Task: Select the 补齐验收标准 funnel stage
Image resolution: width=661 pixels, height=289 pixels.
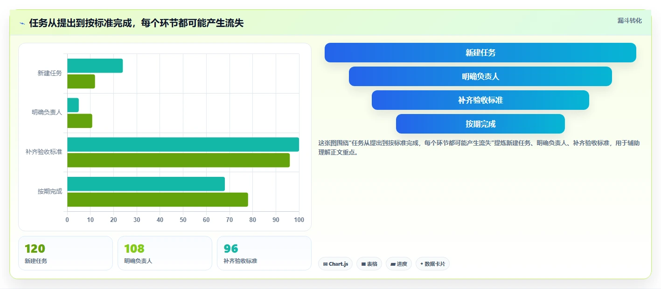Action: pyautogui.click(x=480, y=100)
